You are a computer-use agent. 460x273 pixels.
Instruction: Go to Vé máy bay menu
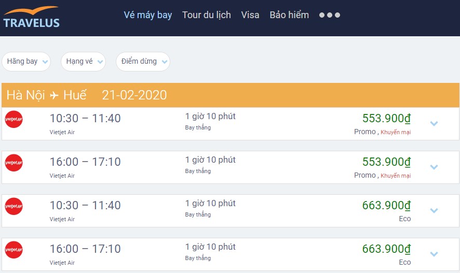pos(148,15)
